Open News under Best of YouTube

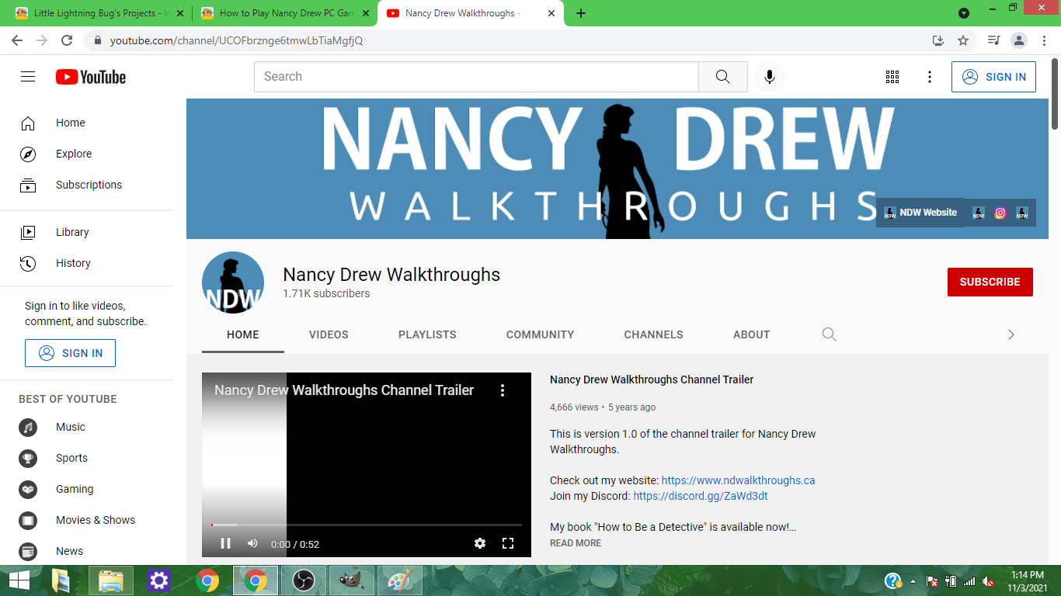(x=87, y=551)
